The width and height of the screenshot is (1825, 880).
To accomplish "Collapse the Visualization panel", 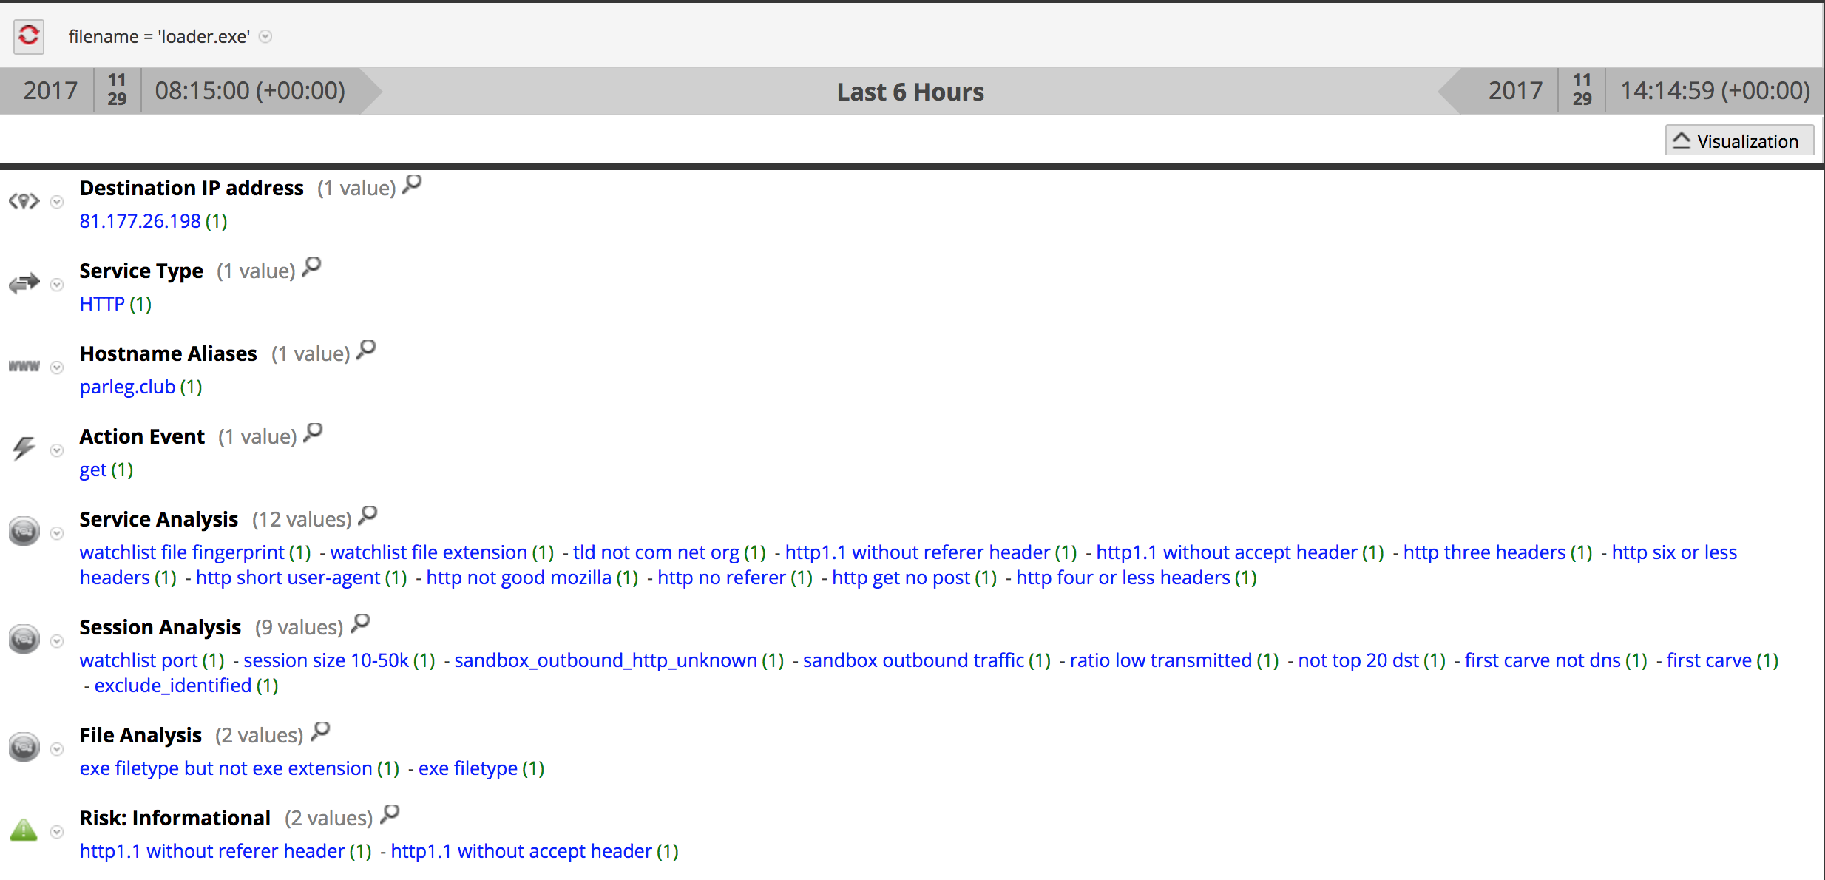I will click(x=1738, y=140).
